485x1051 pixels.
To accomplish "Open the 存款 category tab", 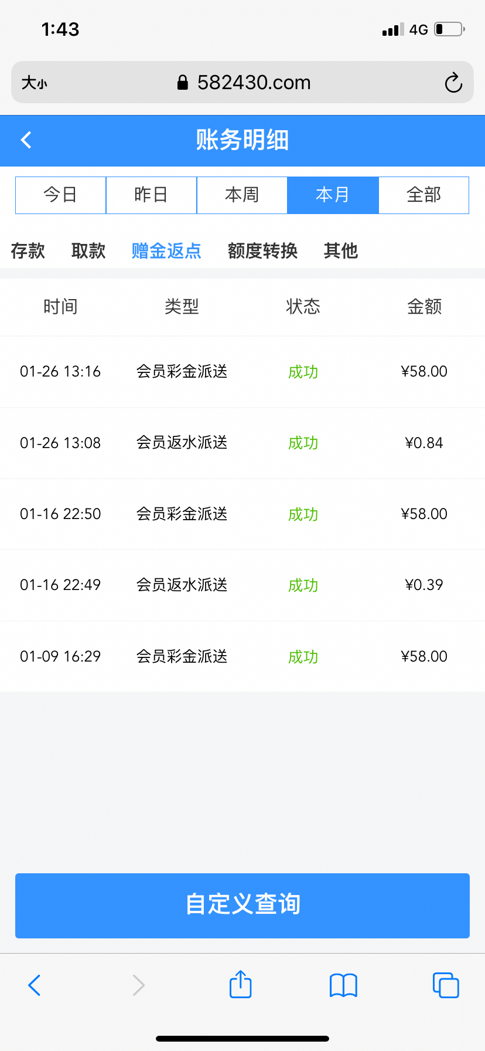I will 28,251.
